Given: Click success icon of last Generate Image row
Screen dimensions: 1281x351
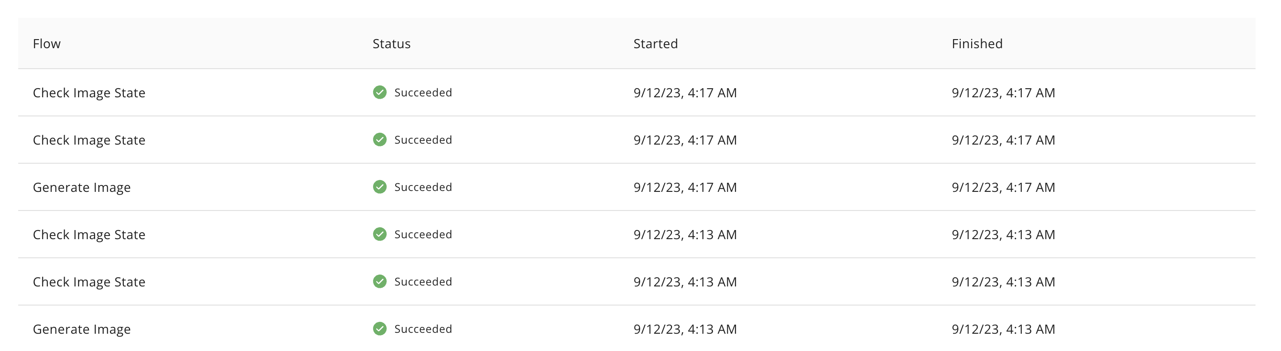Looking at the screenshot, I should point(379,329).
